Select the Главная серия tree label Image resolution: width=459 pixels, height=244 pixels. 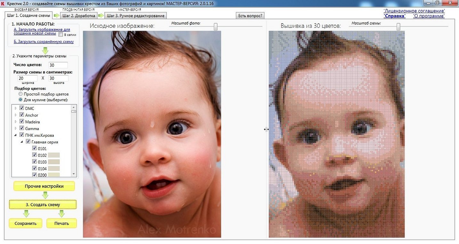pos(45,142)
